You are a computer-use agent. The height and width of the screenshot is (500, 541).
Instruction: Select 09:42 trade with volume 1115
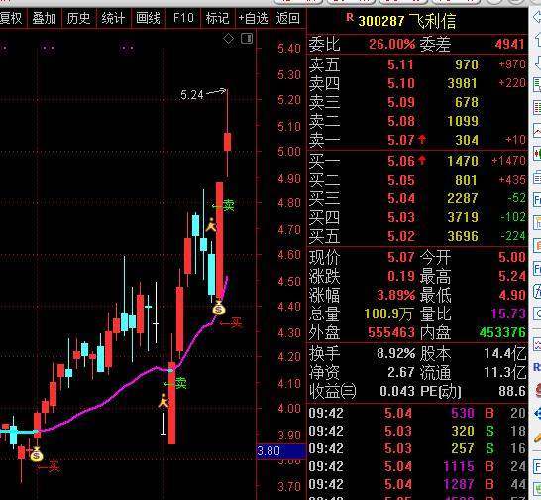[x=417, y=466]
